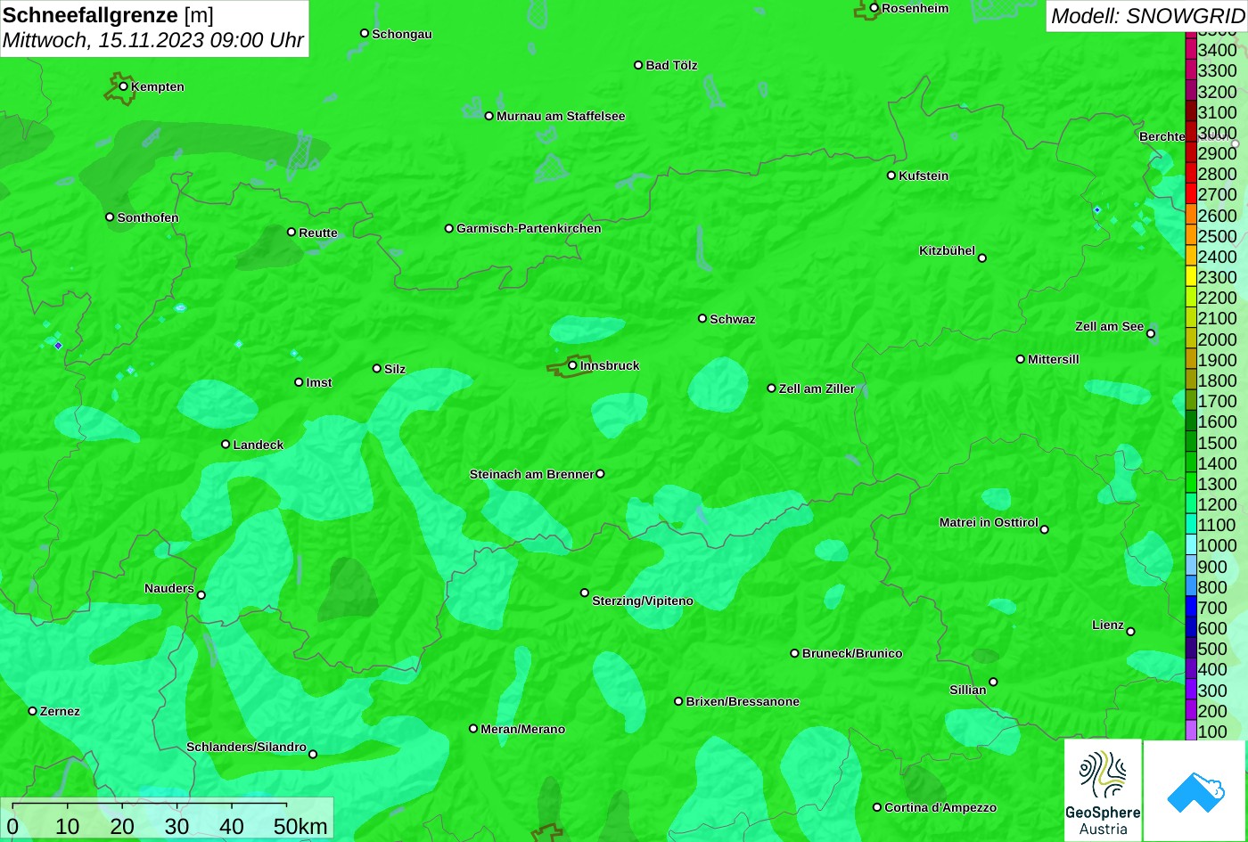Screen dimensions: 1248x842
Task: Click the yellow swatch beside 2300
Action: [x=1191, y=277]
